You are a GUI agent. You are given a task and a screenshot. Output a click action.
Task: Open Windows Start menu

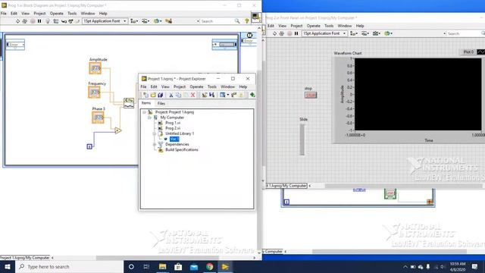click(8, 266)
